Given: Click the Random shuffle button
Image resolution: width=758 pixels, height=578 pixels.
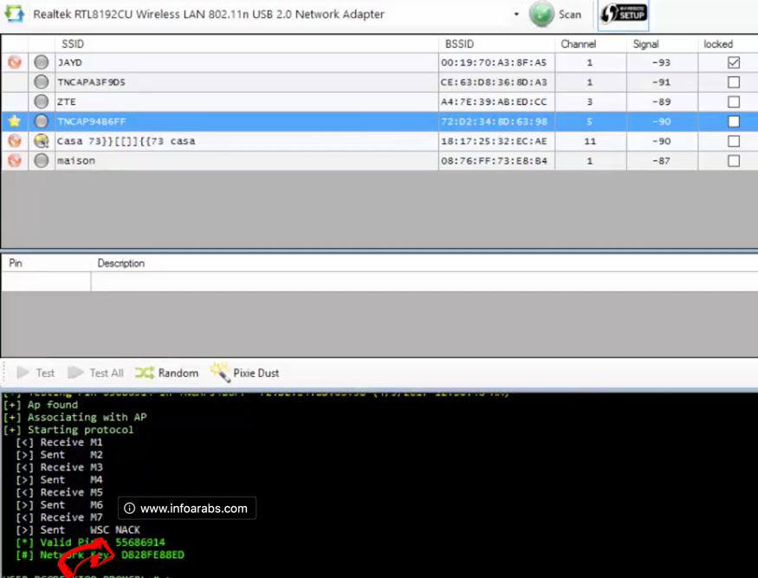Looking at the screenshot, I should (x=167, y=373).
